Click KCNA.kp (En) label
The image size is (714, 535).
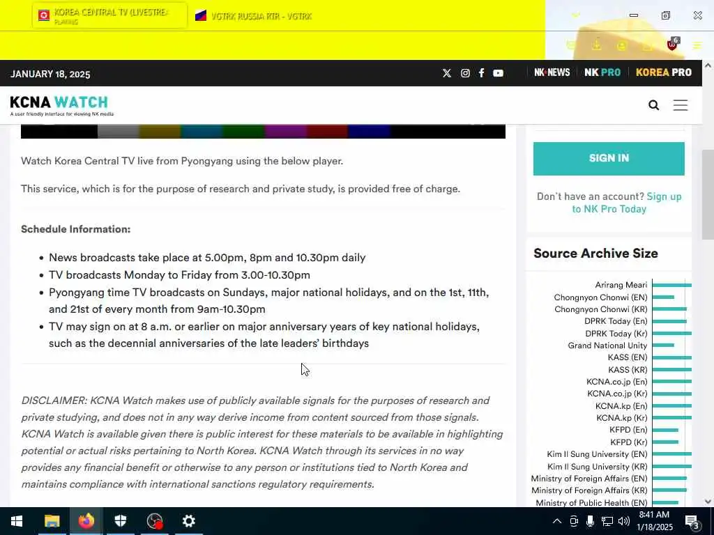621,406
